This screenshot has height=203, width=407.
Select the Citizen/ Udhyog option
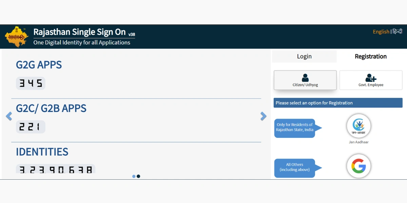pyautogui.click(x=305, y=80)
